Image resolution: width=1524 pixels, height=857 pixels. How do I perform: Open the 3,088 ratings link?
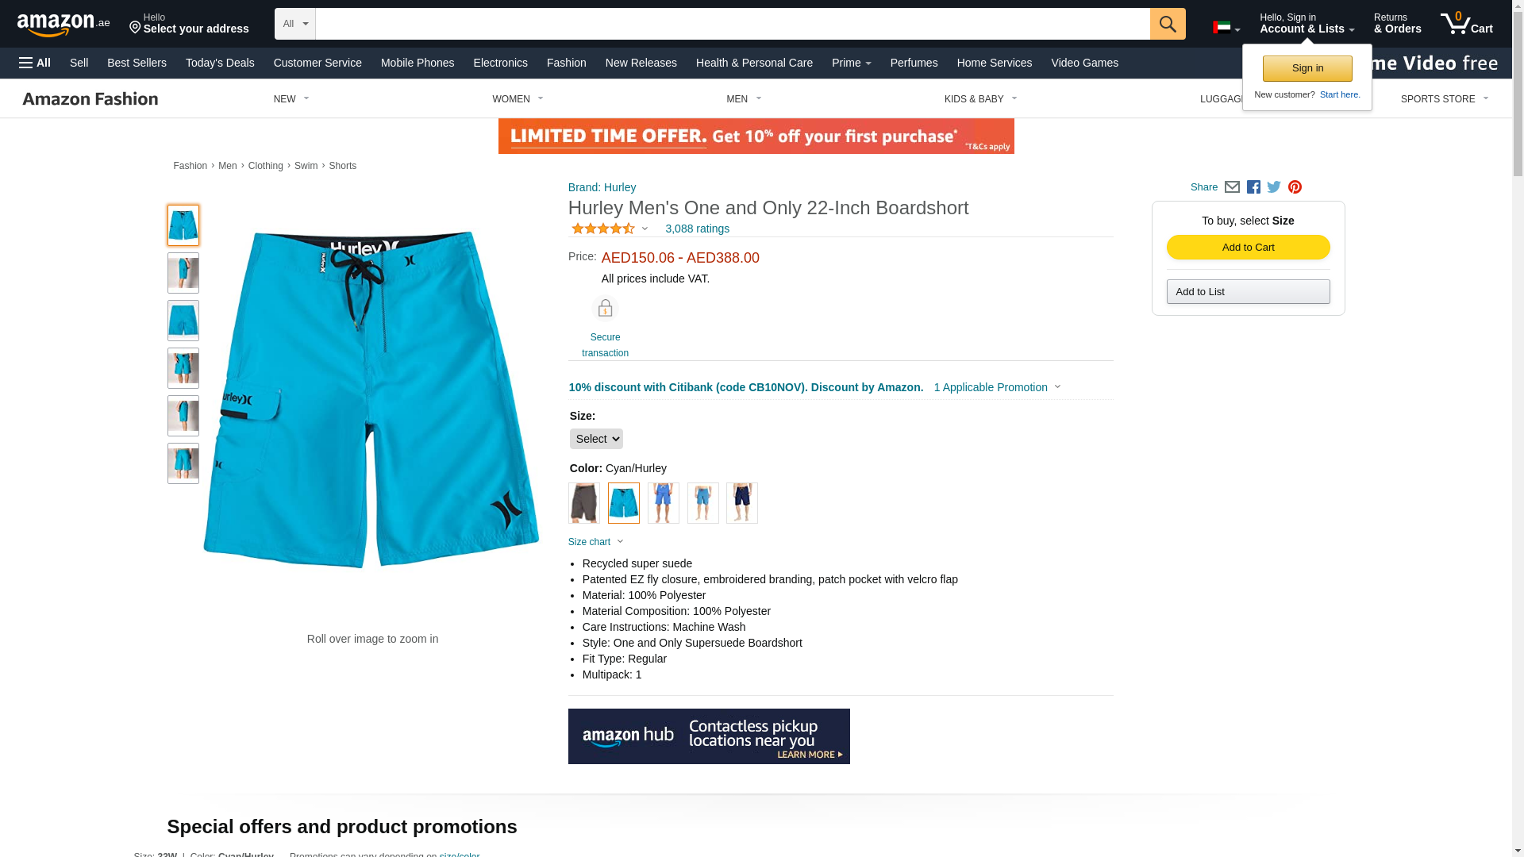click(697, 229)
